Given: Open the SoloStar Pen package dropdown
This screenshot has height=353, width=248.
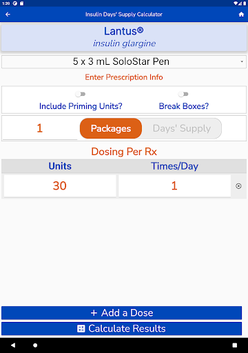Looking at the screenshot, I should coord(124,61).
